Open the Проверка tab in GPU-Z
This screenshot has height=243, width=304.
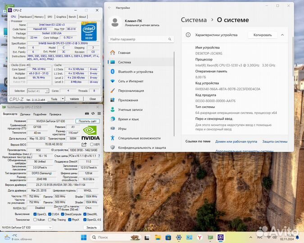(55, 114)
